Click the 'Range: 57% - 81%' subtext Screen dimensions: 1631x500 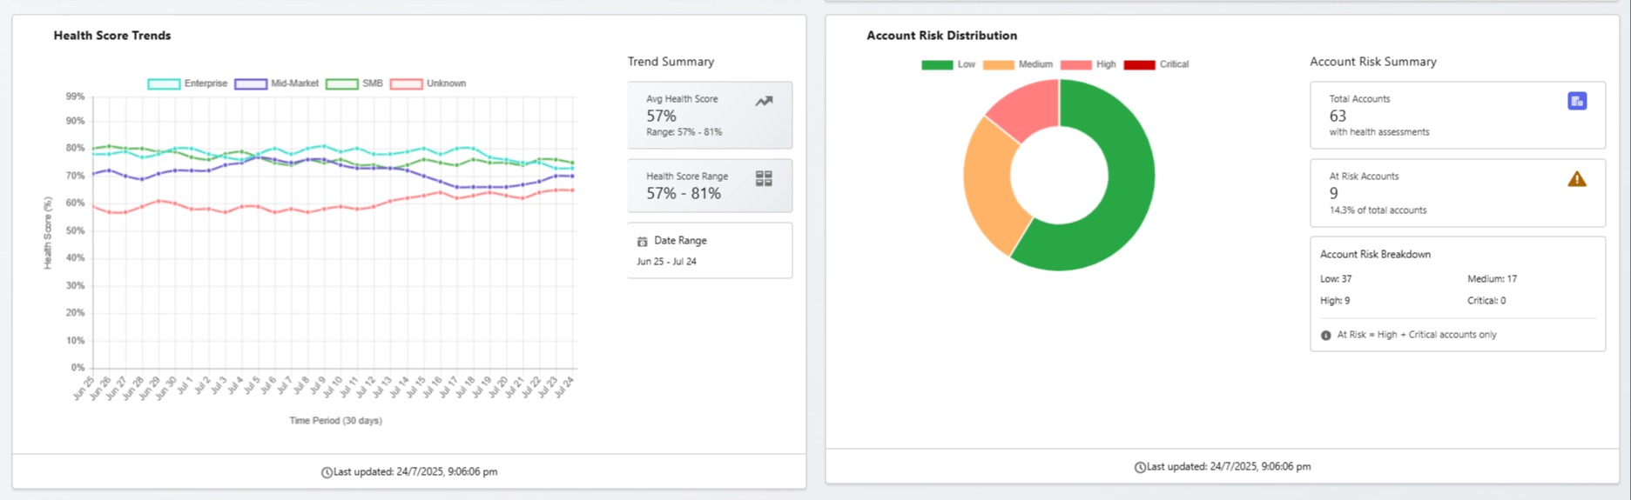tap(684, 132)
